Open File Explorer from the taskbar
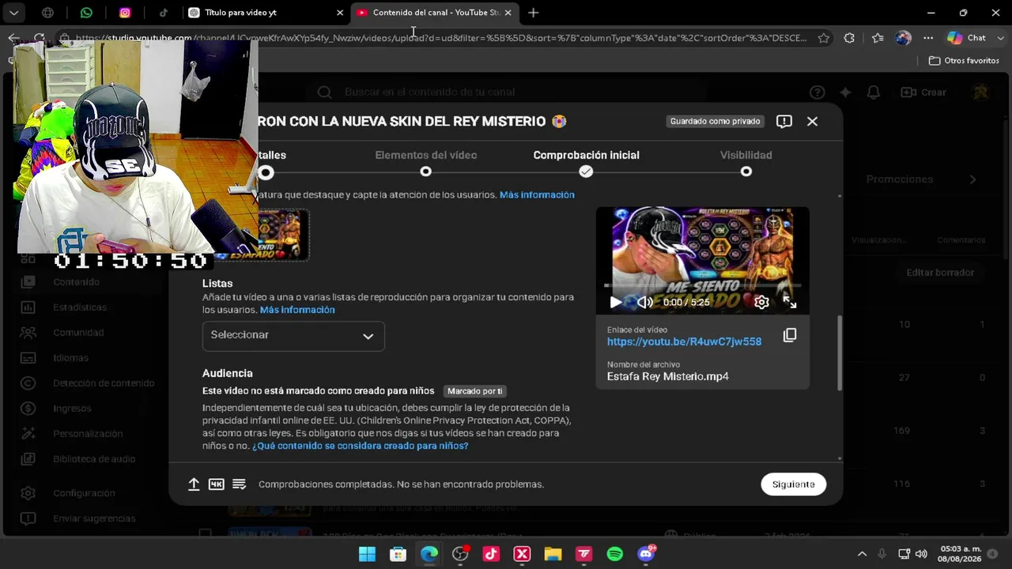The image size is (1012, 569). [x=553, y=554]
